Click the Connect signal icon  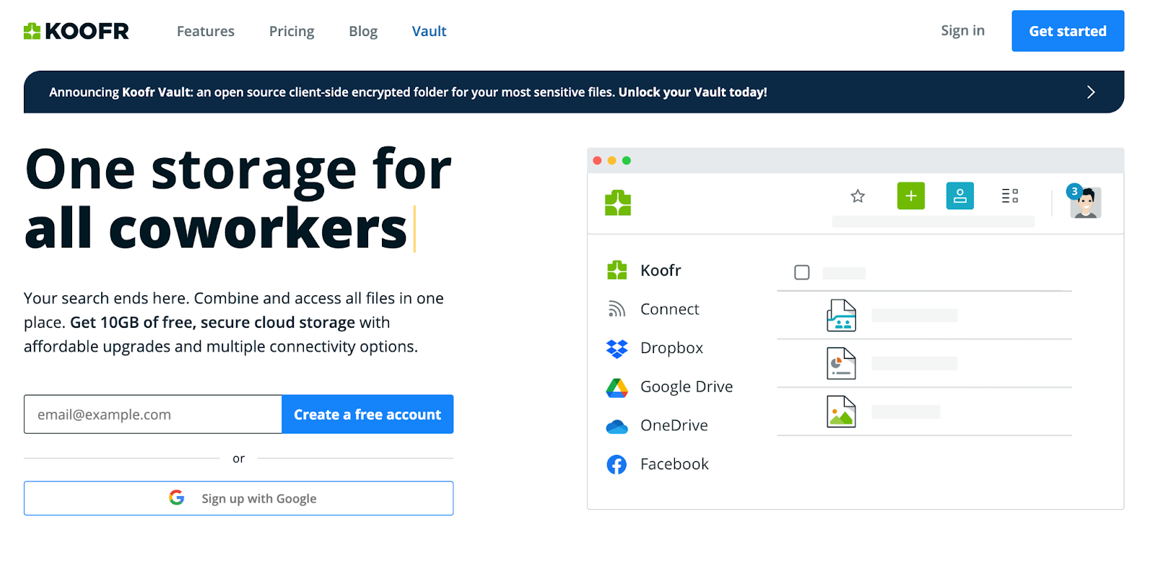[x=616, y=309]
